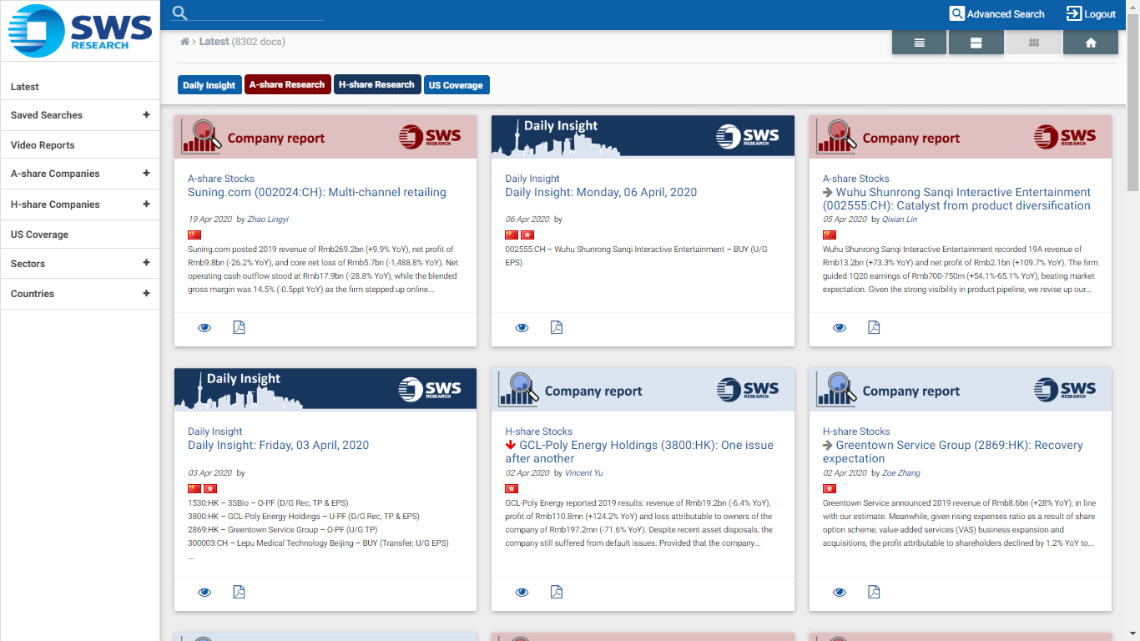Image resolution: width=1140 pixels, height=641 pixels.
Task: Expand Saved Searches in sidebar
Action: tap(146, 115)
